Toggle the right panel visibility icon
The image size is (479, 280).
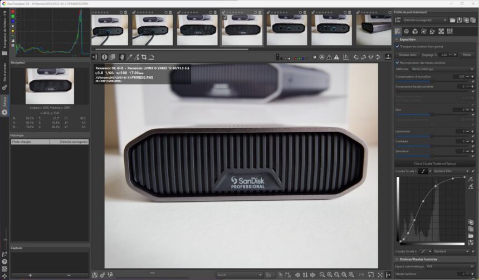point(388,275)
